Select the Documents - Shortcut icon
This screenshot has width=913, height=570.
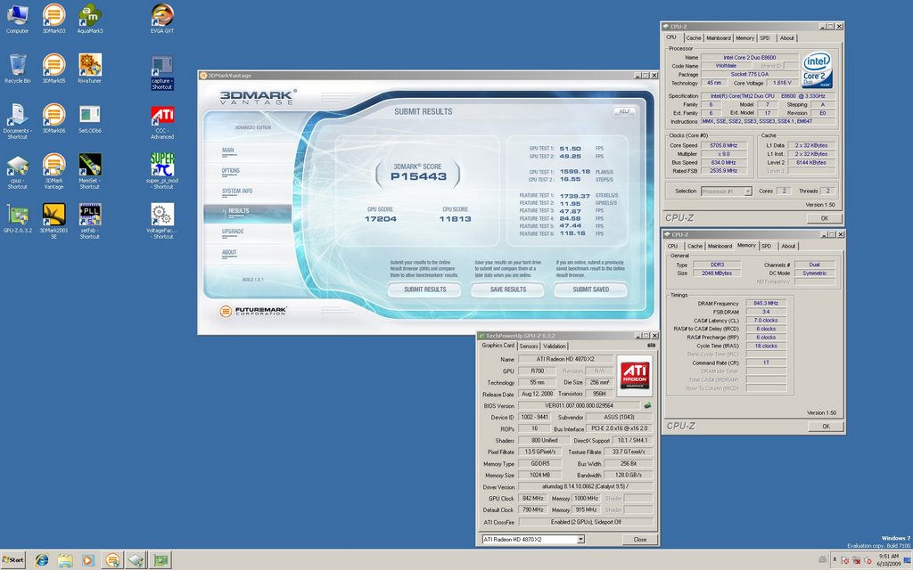pos(18,121)
